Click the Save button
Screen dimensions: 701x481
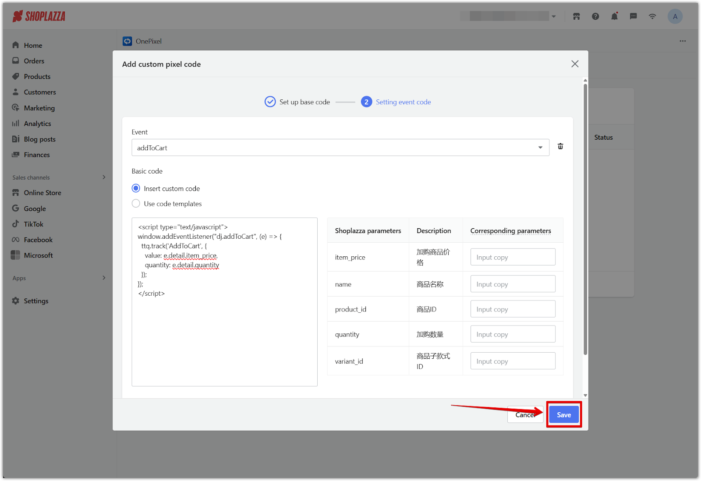[564, 415]
